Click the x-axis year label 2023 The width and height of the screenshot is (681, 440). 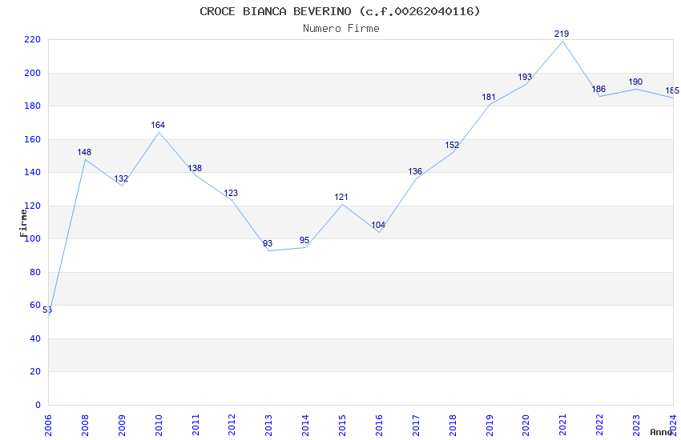[636, 424]
